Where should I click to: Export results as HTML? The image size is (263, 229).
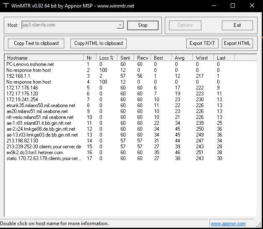point(237,43)
